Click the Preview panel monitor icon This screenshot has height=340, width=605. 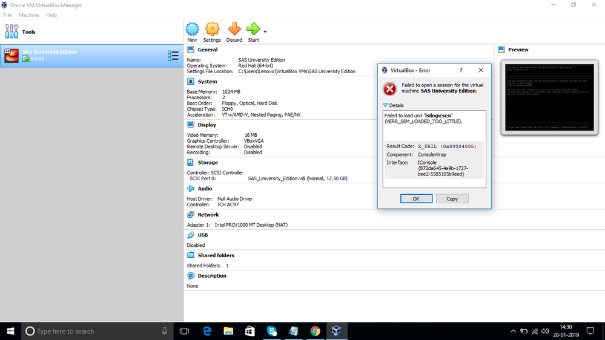(501, 50)
